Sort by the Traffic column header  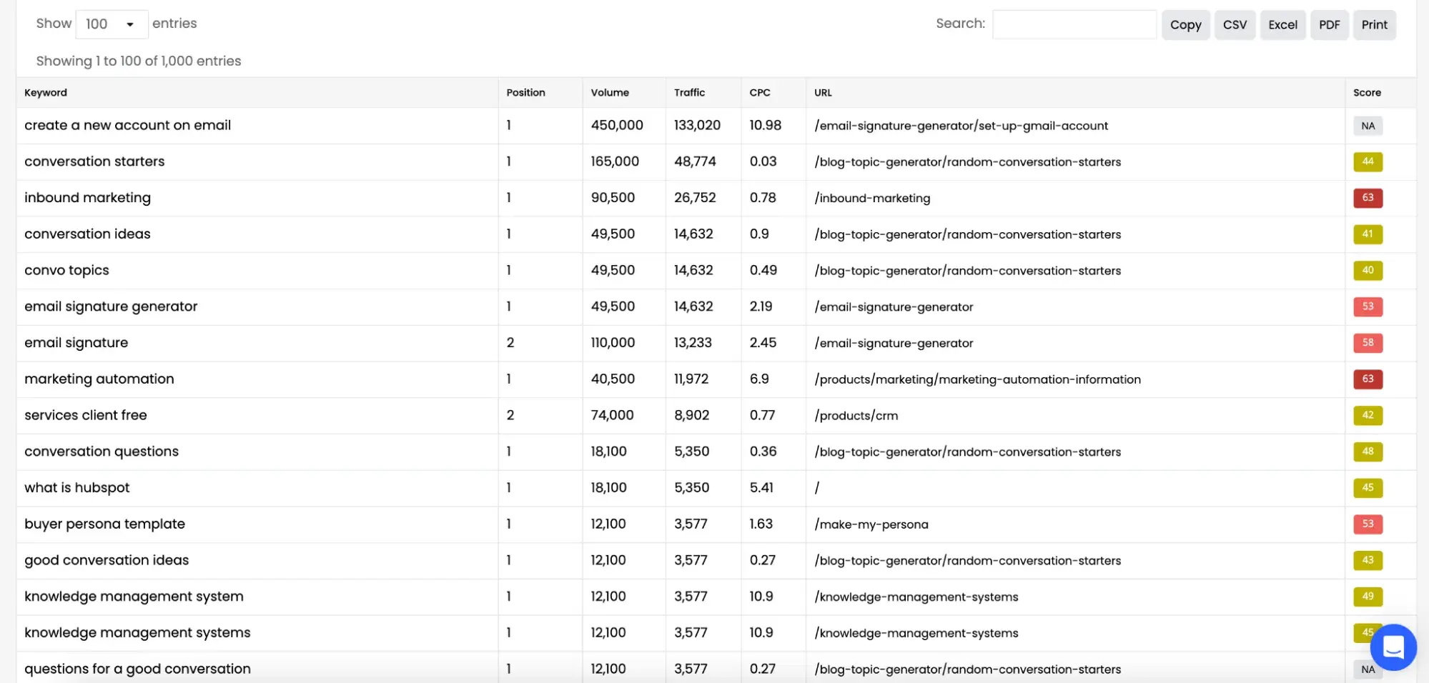click(689, 93)
